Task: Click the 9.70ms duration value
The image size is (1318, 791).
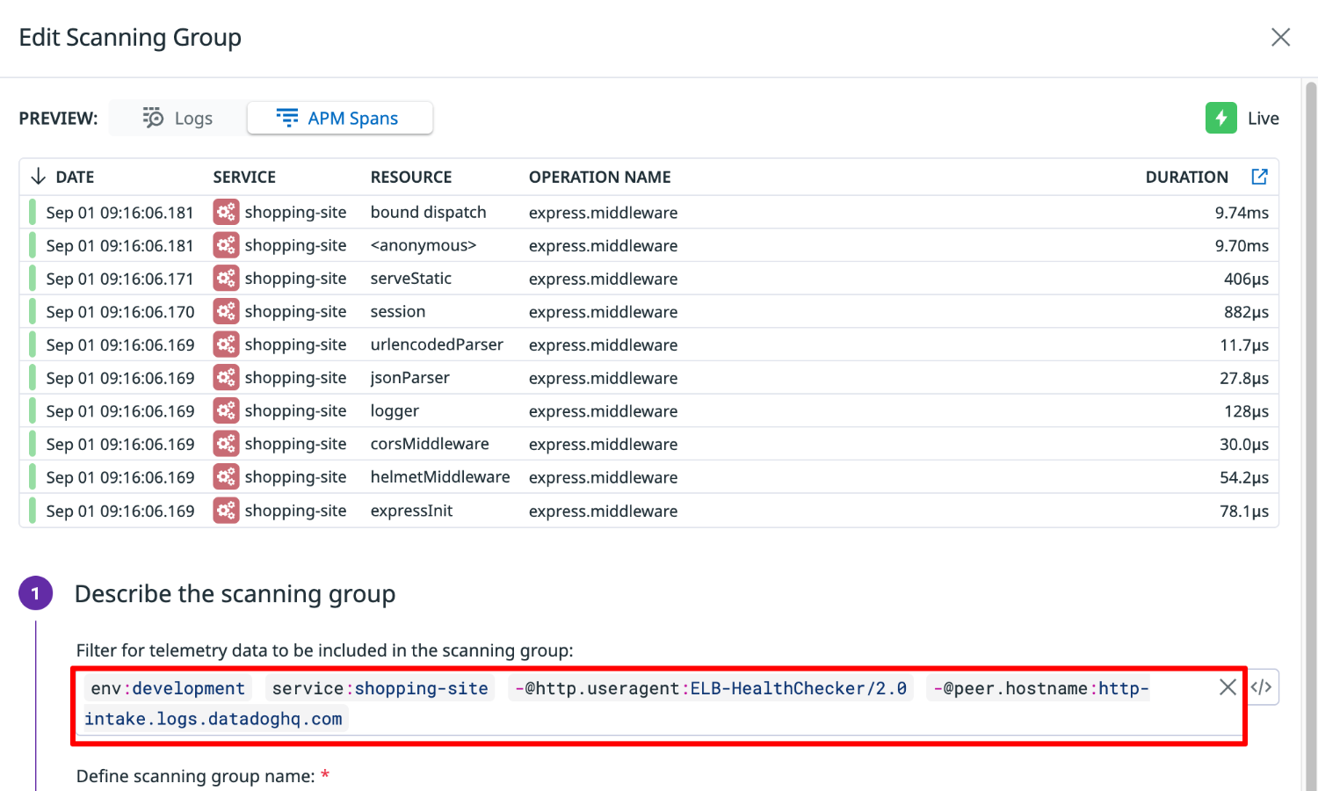Action: pyautogui.click(x=1242, y=245)
